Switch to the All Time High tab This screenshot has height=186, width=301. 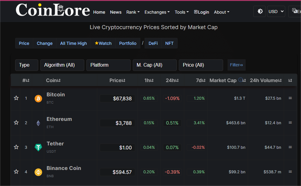tap(74, 43)
